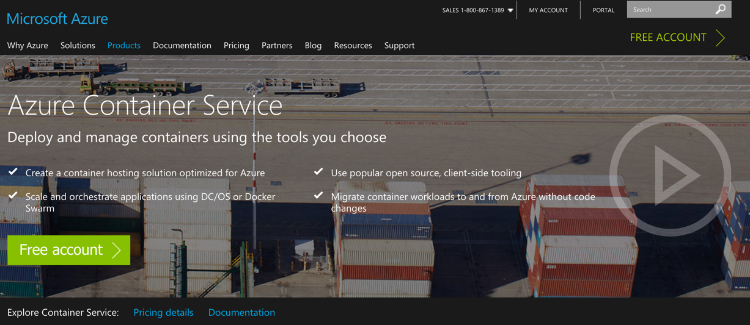750x325 pixels.
Task: Click the Azure Container Service heading
Action: 145,105
